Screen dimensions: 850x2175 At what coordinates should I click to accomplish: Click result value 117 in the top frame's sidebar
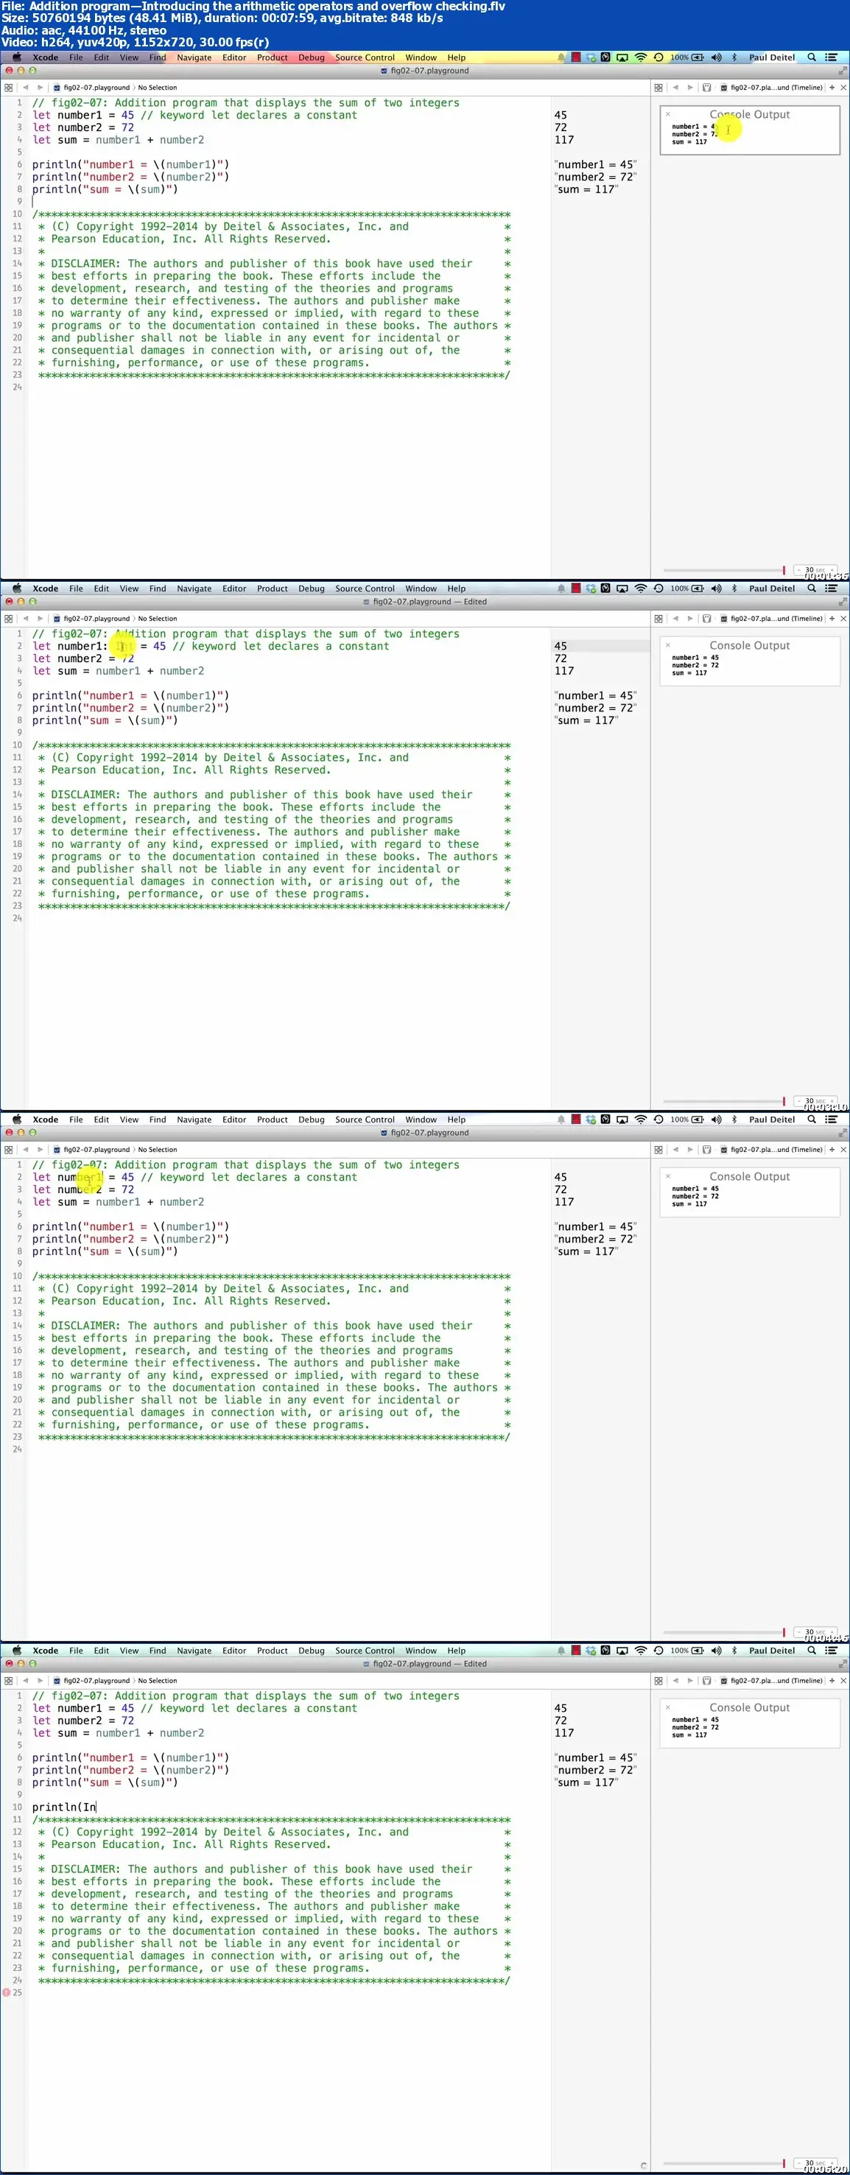click(x=564, y=140)
